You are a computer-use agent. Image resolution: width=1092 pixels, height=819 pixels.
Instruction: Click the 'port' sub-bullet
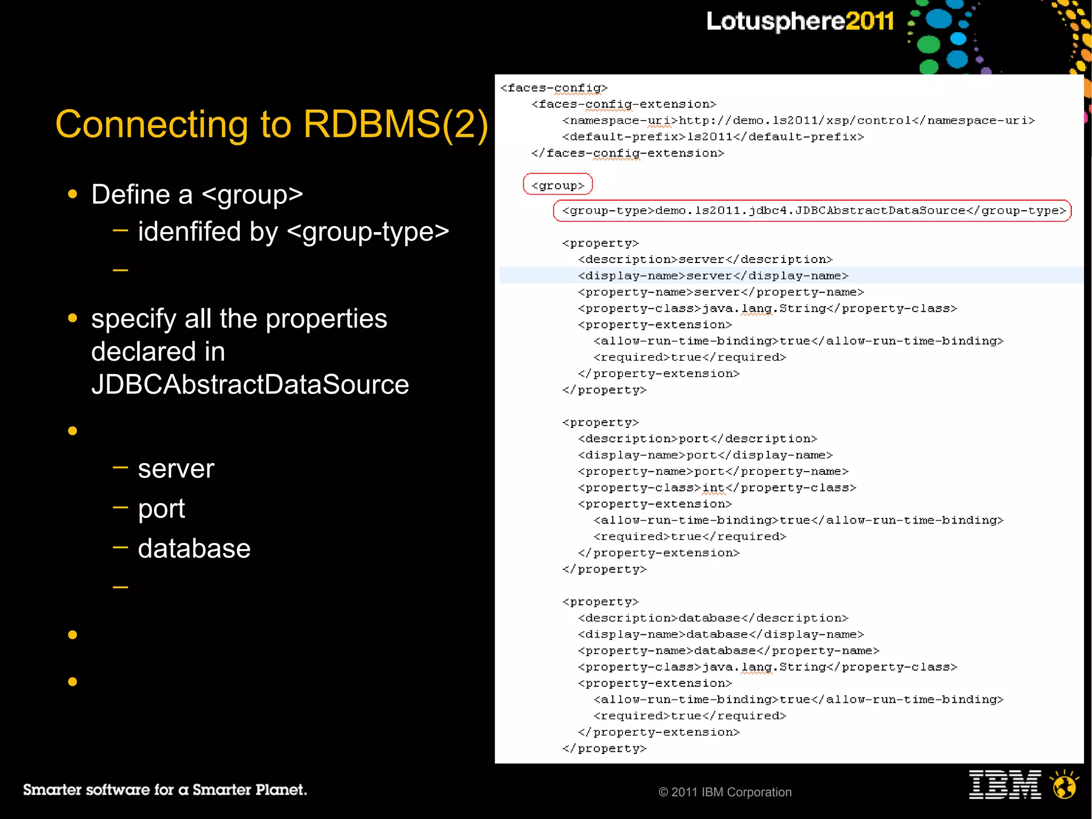[x=162, y=509]
